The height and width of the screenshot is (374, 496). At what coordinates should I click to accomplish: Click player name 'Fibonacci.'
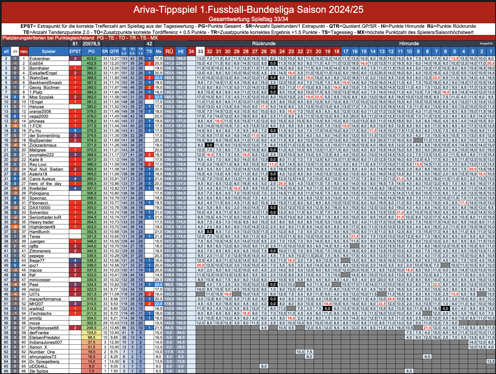click(x=39, y=203)
